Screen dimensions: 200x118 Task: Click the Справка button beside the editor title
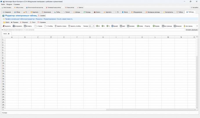[x=41, y=16]
